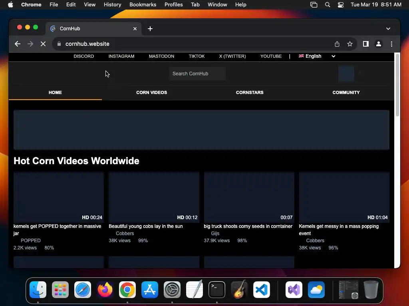Open the HD 00:12 video thumbnail
Image resolution: width=409 pixels, height=306 pixels.
[154, 197]
